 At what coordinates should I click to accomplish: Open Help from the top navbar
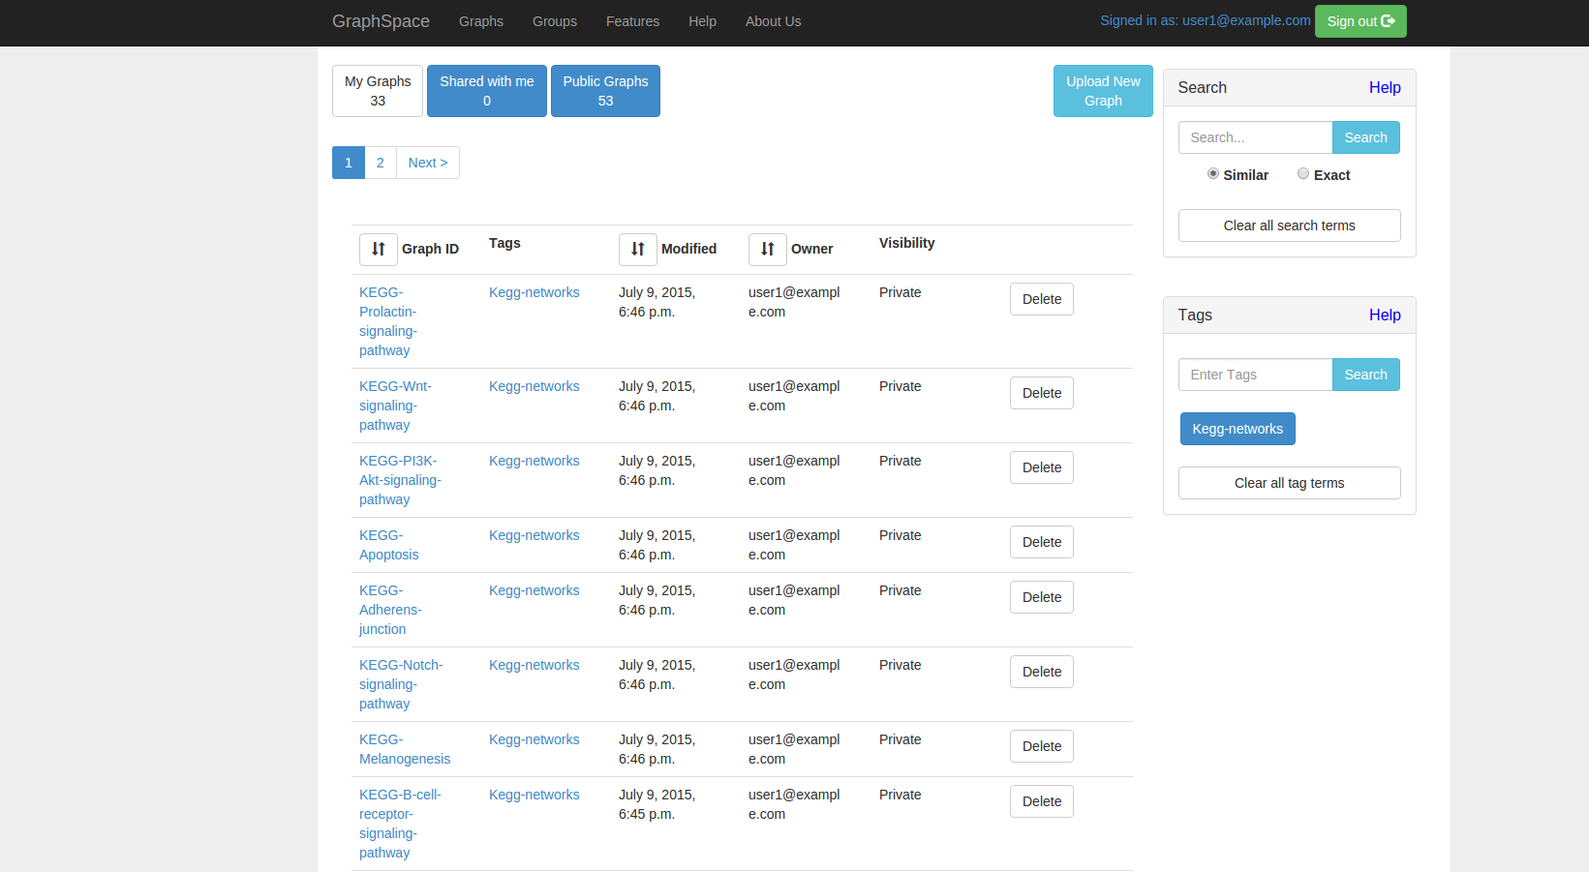pos(702,21)
